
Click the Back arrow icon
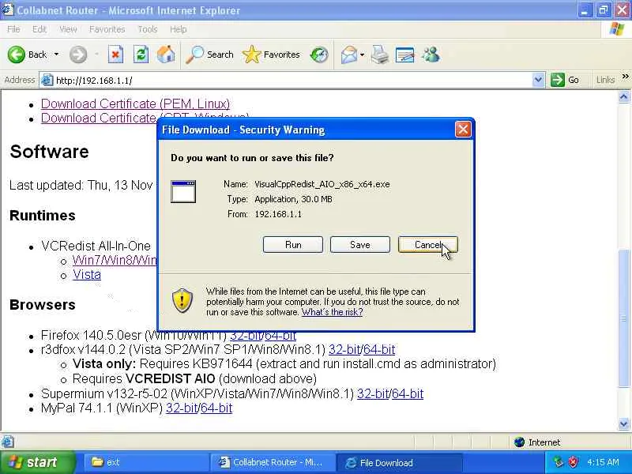17,55
